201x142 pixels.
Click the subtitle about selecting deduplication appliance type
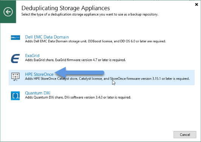90,14
